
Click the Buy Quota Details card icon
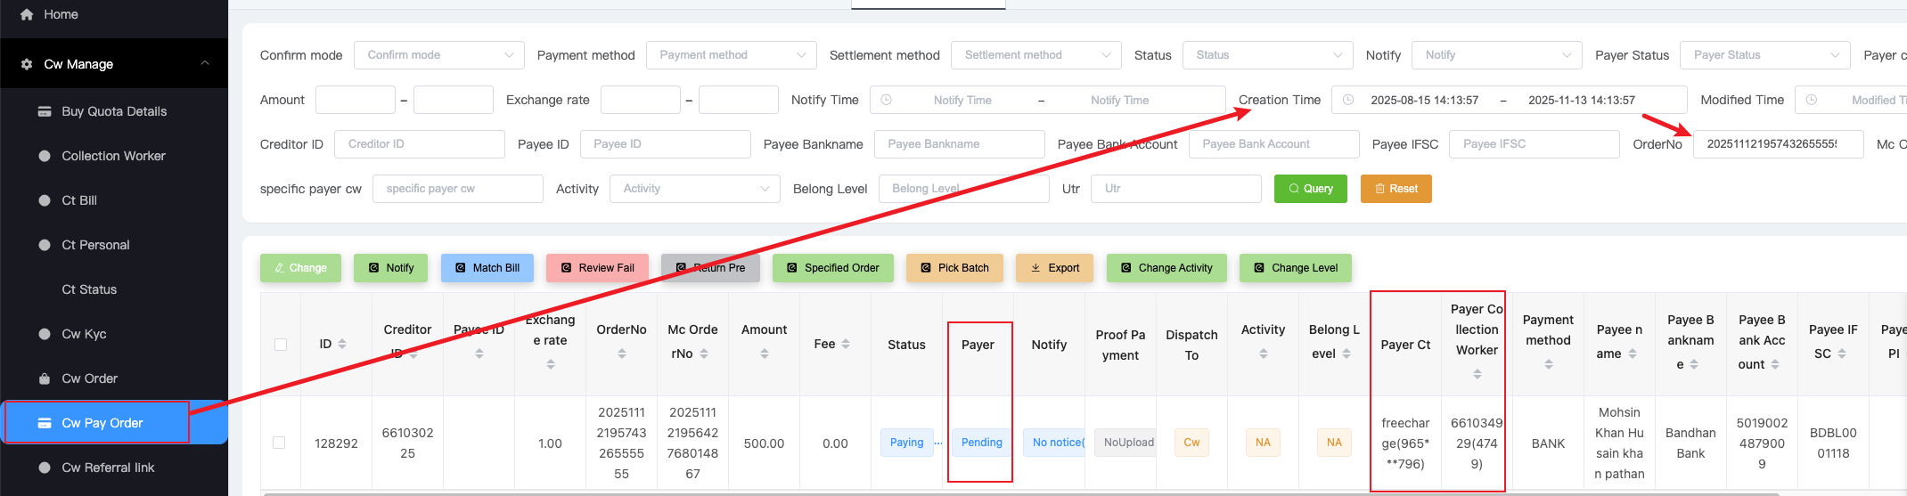click(x=45, y=111)
